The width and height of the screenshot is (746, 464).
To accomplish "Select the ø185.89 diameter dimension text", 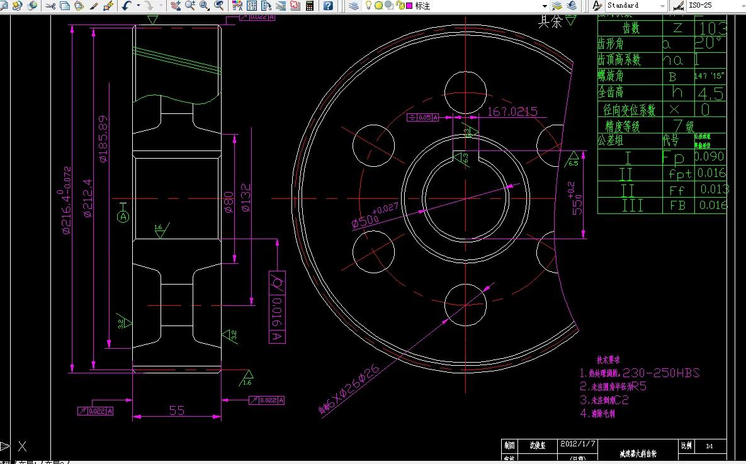I will (103, 139).
